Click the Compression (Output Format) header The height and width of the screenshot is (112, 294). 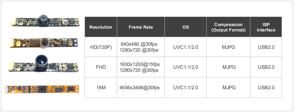tap(228, 27)
